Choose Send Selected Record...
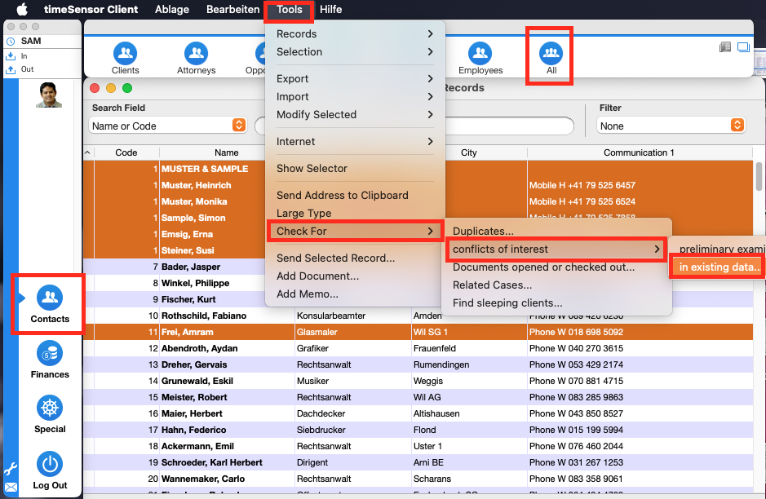The image size is (766, 499). coord(355,258)
